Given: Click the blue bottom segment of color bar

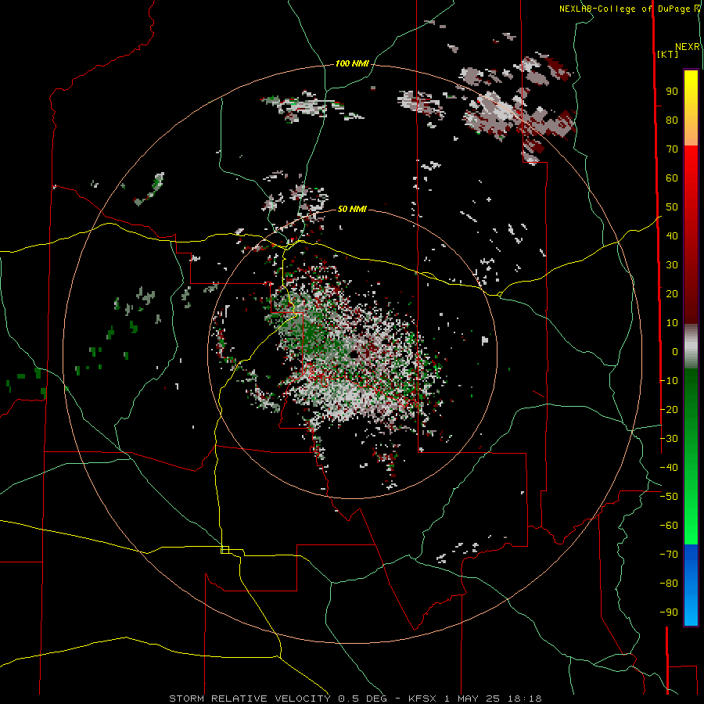Looking at the screenshot, I should pos(691,585).
